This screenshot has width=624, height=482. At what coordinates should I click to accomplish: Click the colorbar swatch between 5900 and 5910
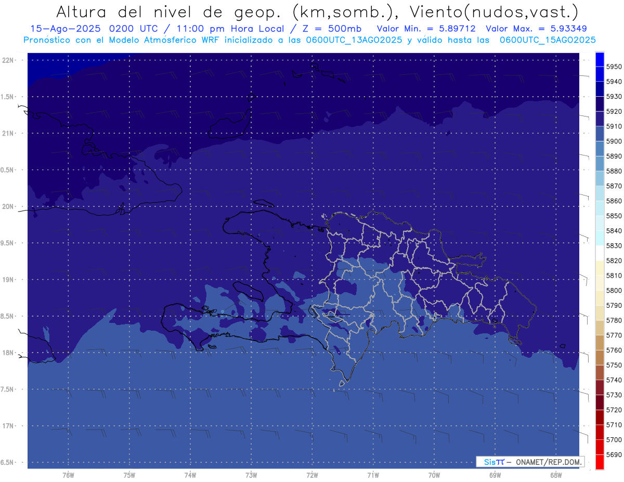[x=600, y=134]
